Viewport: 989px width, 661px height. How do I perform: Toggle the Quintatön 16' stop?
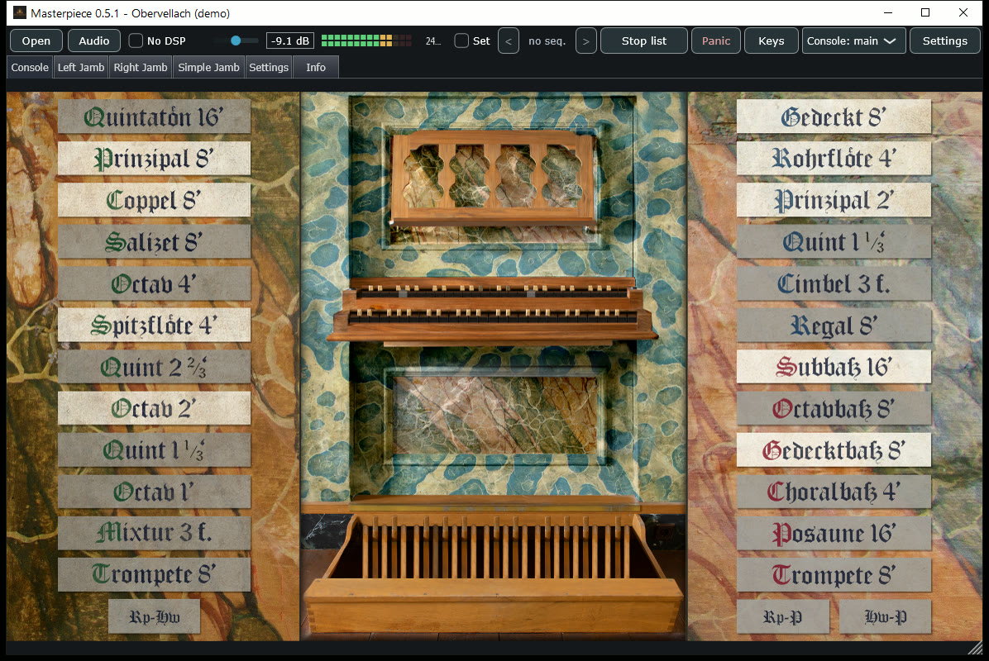(154, 117)
